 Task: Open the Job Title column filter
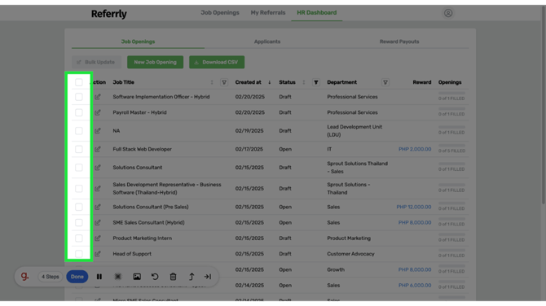pos(224,82)
